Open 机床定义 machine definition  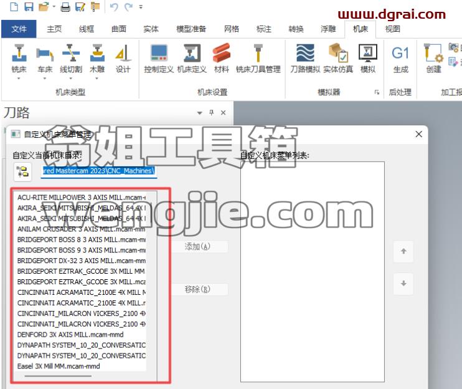192,59
